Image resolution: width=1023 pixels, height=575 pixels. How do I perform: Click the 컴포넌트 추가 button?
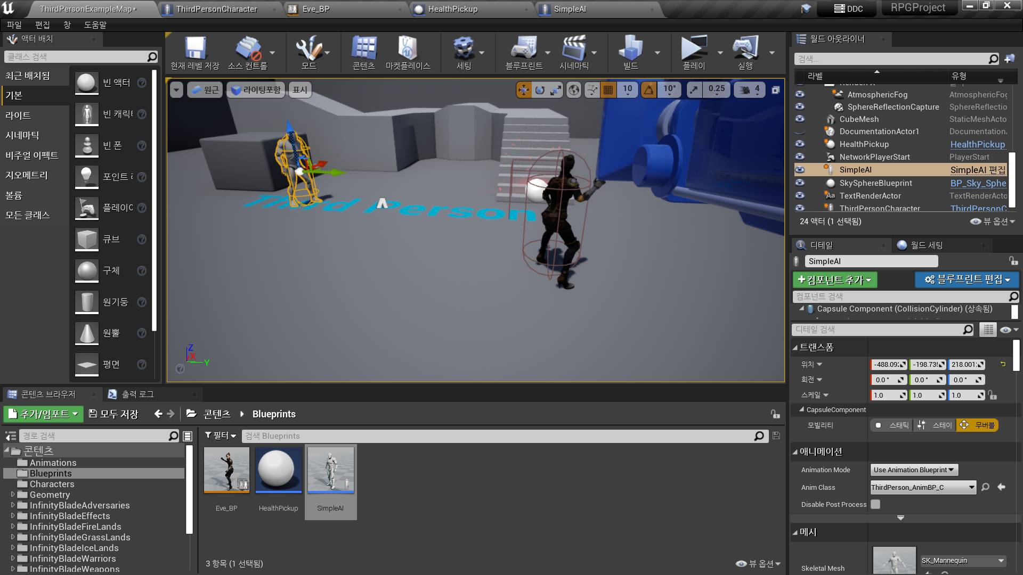834,280
